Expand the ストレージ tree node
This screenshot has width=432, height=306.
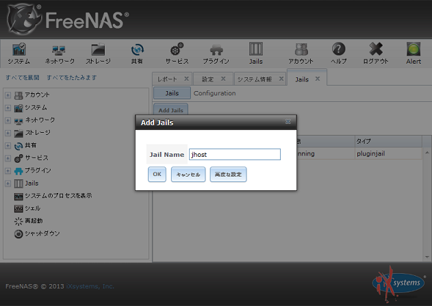tap(8, 133)
